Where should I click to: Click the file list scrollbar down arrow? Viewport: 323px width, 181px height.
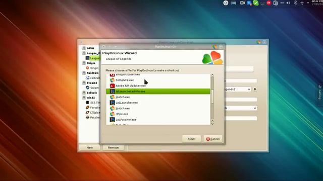(212, 124)
